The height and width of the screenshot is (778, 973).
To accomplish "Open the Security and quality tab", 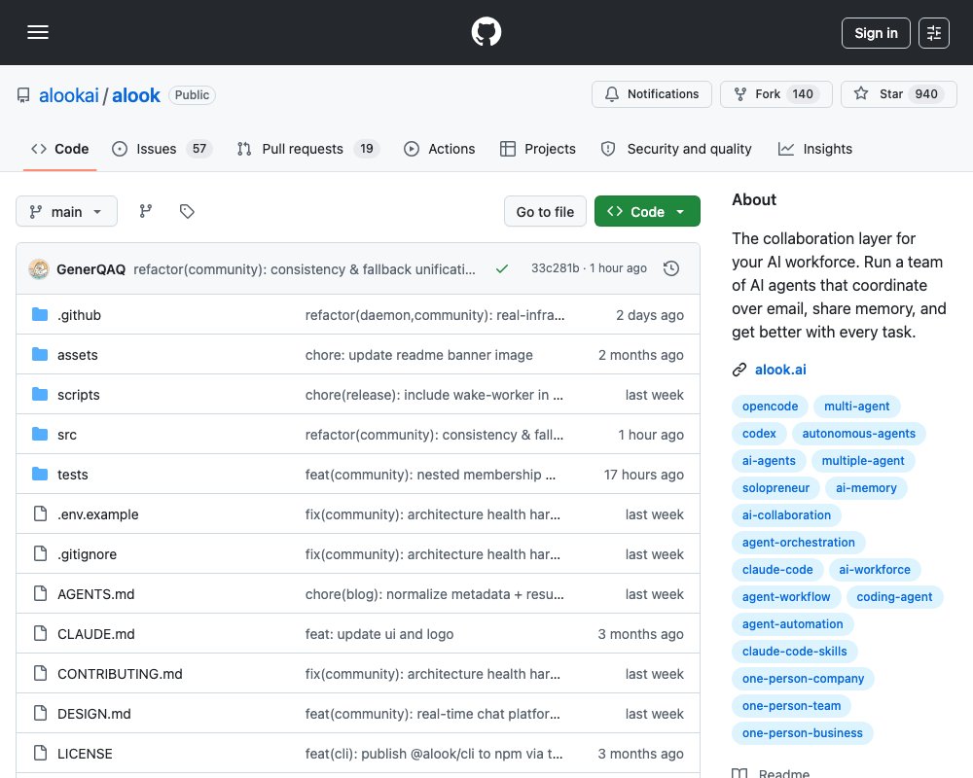I will coord(676,149).
